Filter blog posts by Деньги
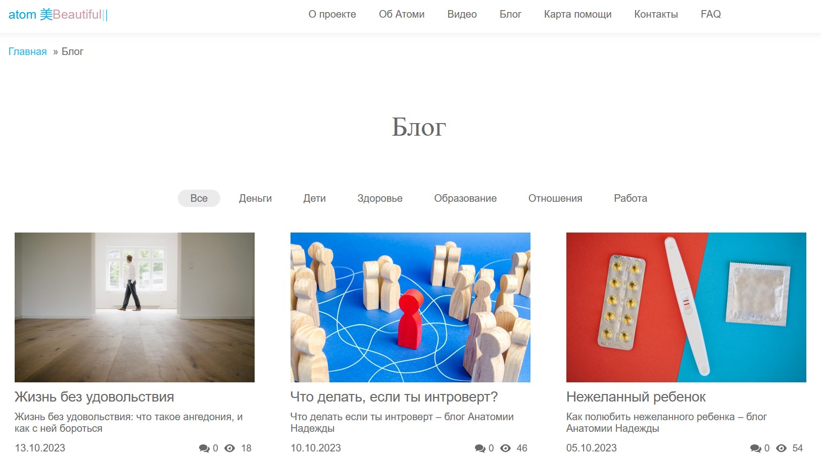This screenshot has width=821, height=456. [x=256, y=198]
